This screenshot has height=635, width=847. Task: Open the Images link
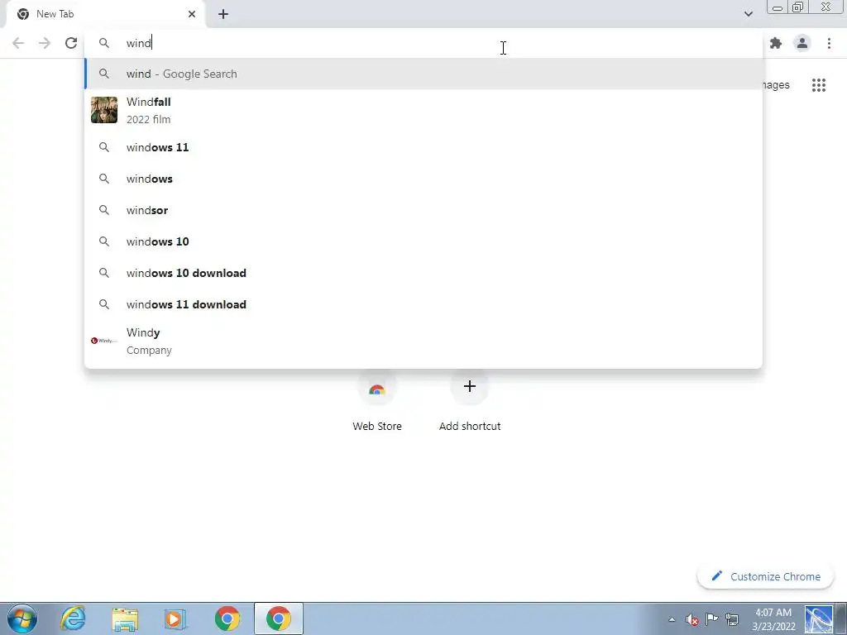click(776, 85)
